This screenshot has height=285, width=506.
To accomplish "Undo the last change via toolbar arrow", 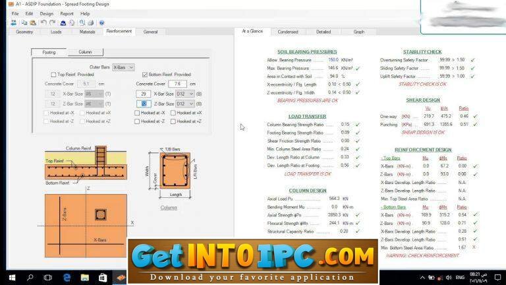I will point(43,22).
